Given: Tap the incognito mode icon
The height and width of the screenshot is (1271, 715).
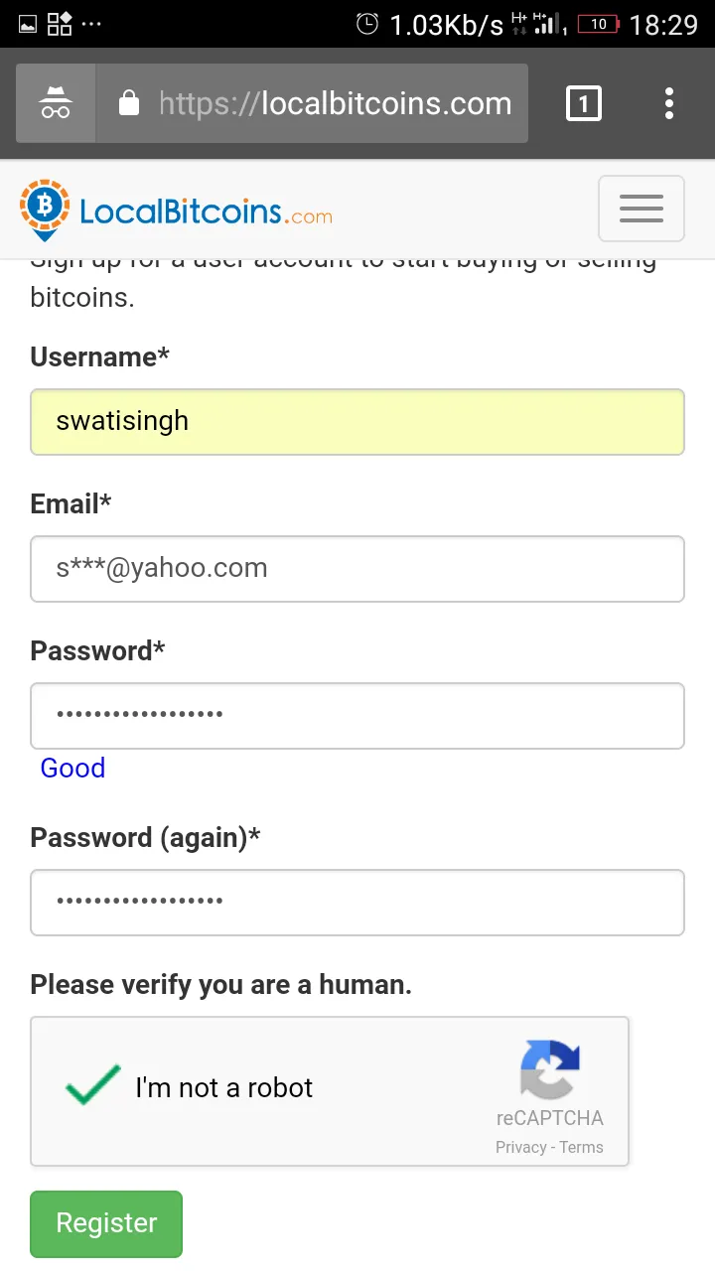Looking at the screenshot, I should [56, 103].
